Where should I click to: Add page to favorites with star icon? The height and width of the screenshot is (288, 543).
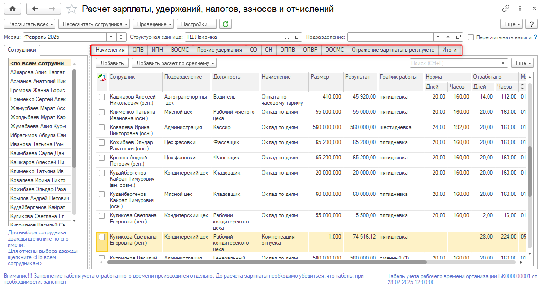pyautogui.click(x=72, y=9)
